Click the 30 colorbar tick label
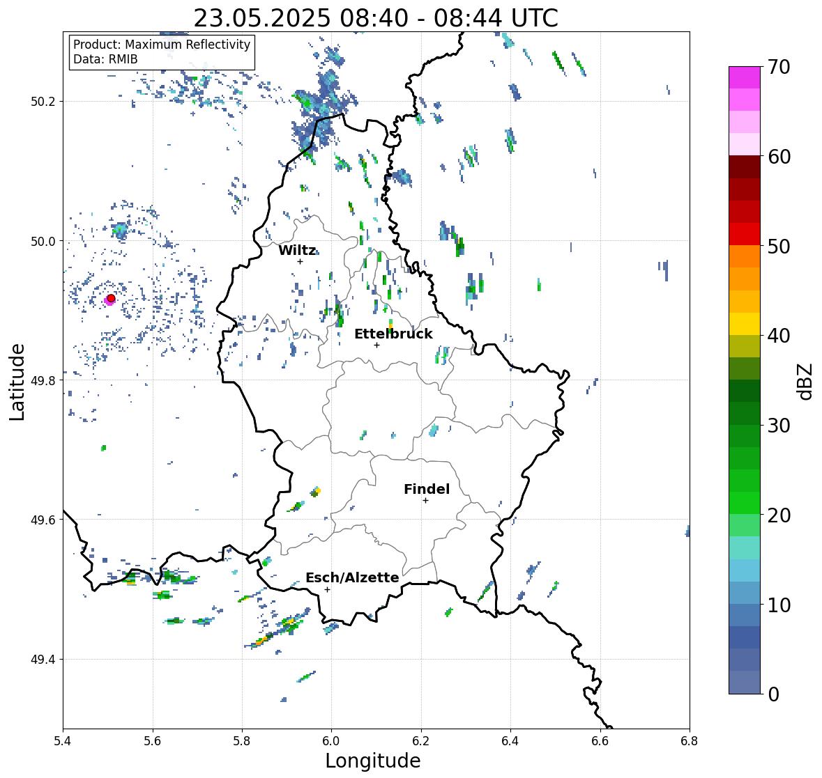 pos(779,426)
